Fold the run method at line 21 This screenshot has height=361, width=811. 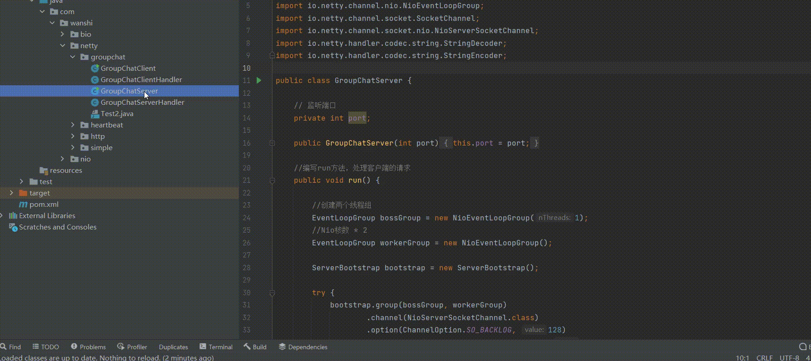[272, 180]
